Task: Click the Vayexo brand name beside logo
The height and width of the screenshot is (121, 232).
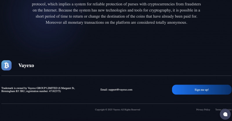Action: [26, 65]
